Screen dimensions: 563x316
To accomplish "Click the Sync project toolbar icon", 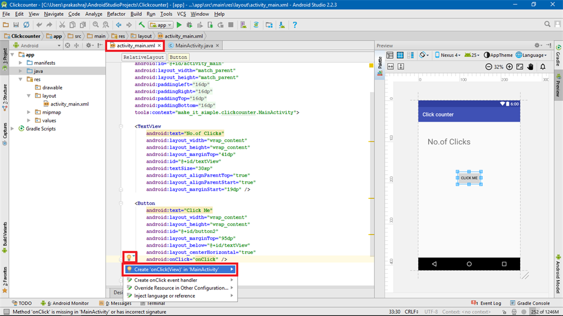I will tap(256, 25).
